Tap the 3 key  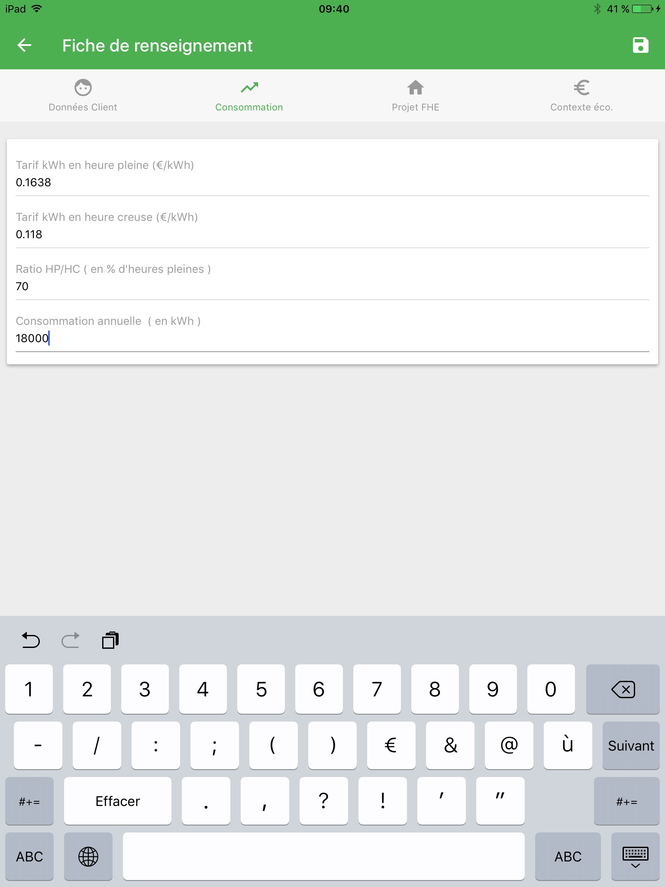click(x=145, y=689)
